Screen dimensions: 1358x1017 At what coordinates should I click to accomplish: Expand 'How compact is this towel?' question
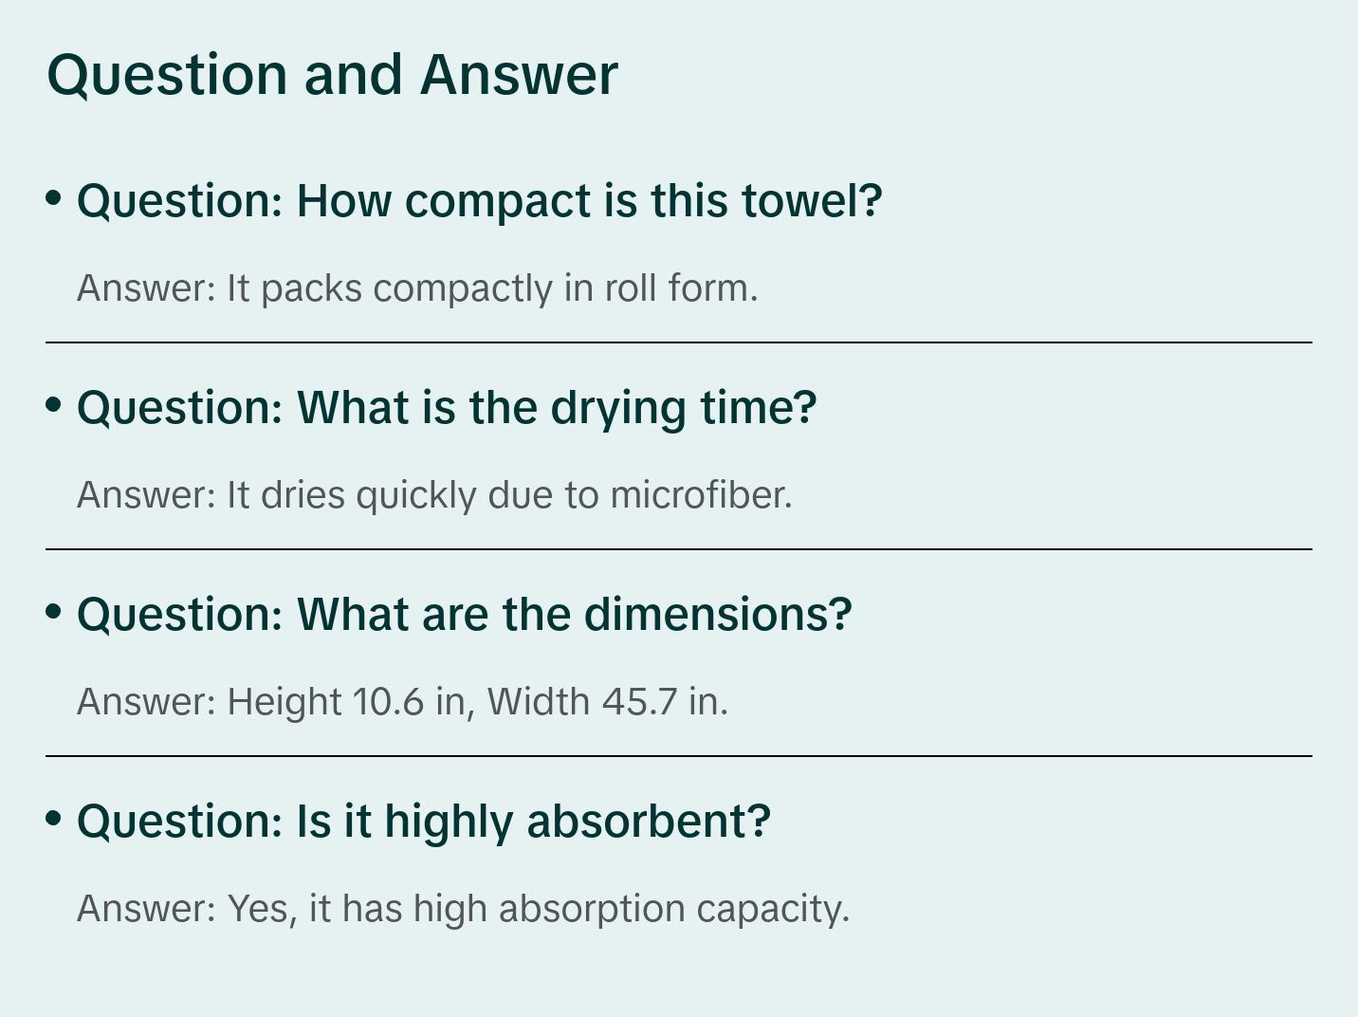tap(479, 201)
